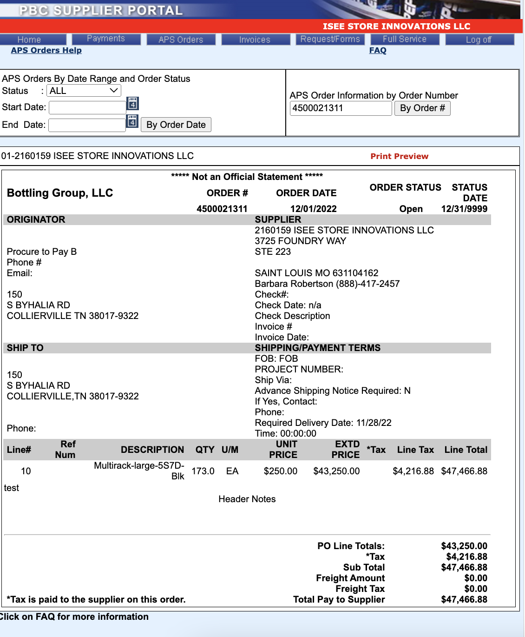Focus the Start Date text field
The width and height of the screenshot is (525, 637).
coord(87,107)
